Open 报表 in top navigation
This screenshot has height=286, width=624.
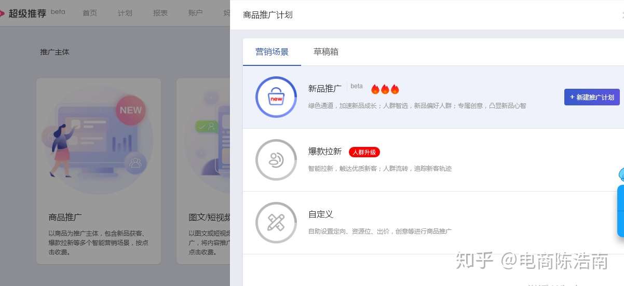pyautogui.click(x=160, y=13)
